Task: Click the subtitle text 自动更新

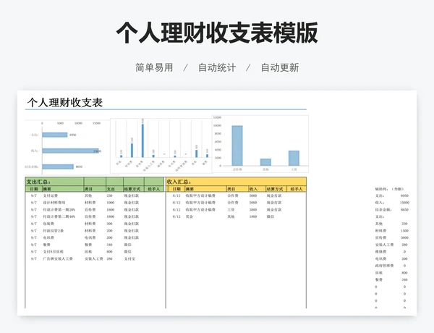Action: coord(280,67)
